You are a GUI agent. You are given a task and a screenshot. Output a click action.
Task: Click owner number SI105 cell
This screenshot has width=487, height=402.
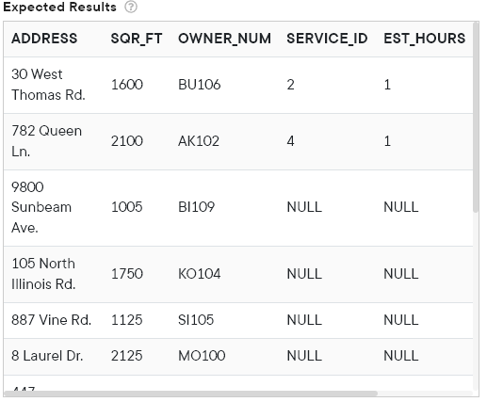tap(196, 320)
